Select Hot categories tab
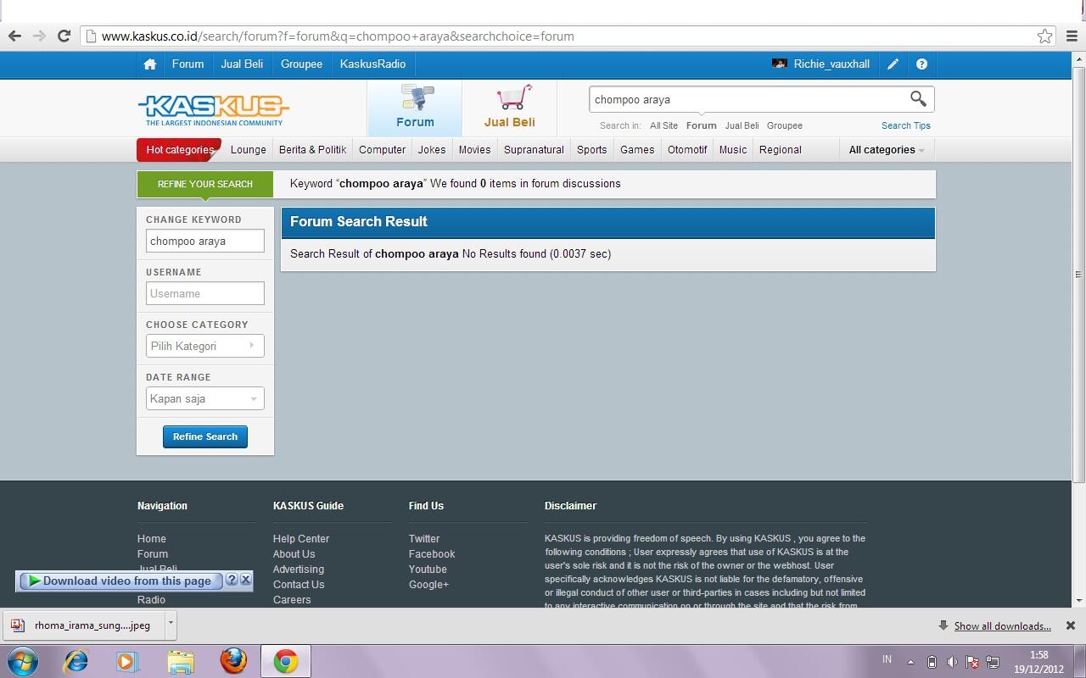 pos(180,150)
